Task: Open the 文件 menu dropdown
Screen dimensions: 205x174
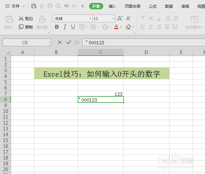Action: [x=15, y=6]
